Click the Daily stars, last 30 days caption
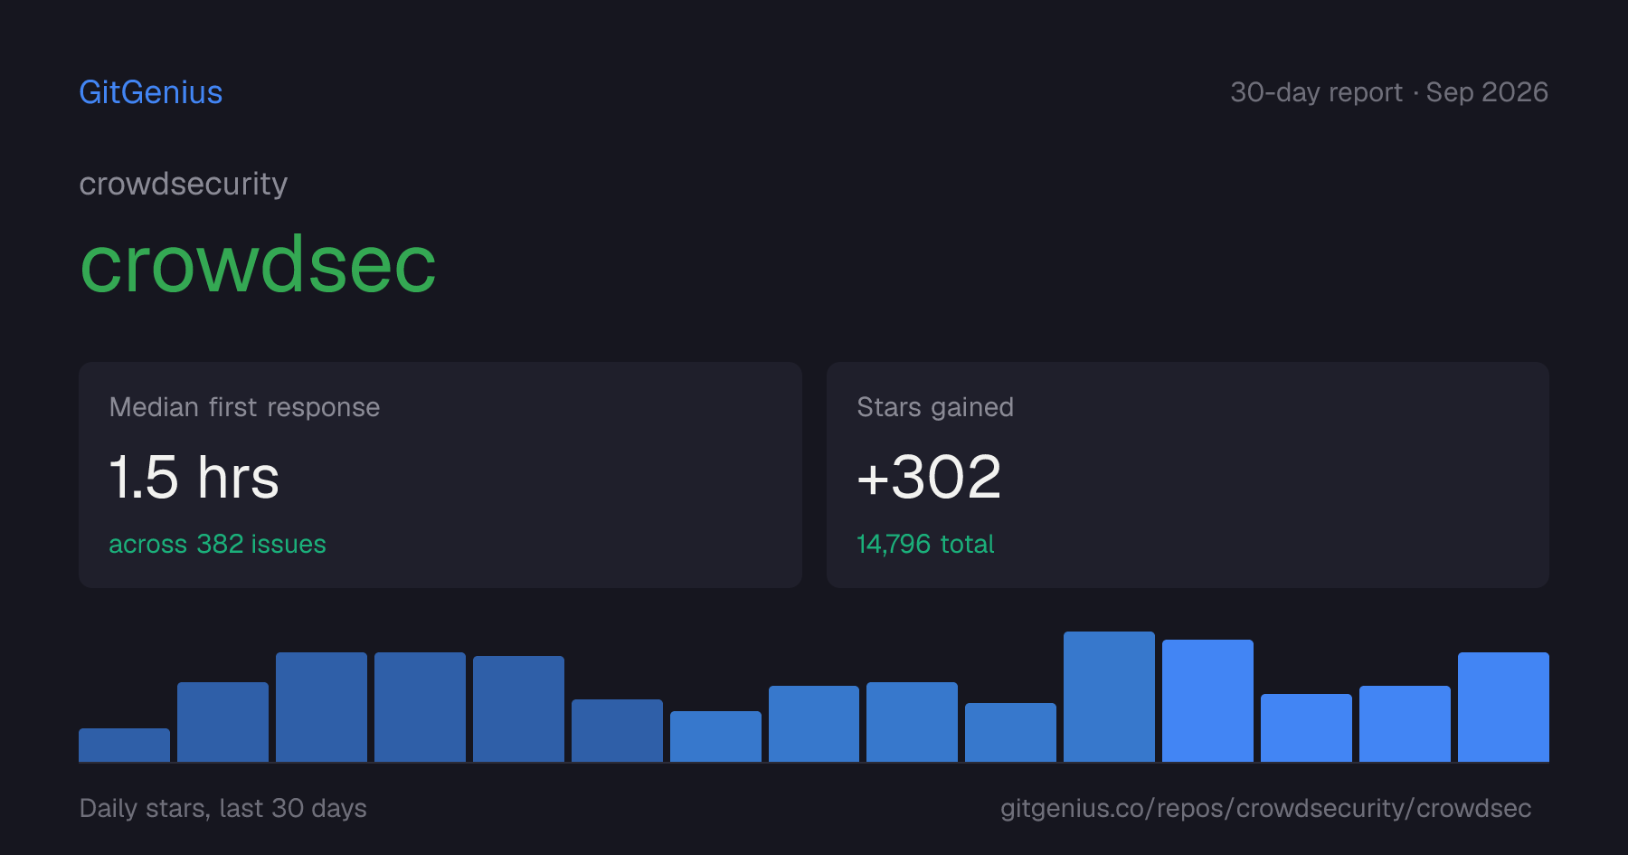1628x855 pixels. pyautogui.click(x=223, y=808)
